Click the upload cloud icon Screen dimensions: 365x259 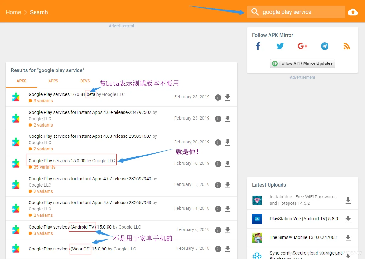pos(353,12)
